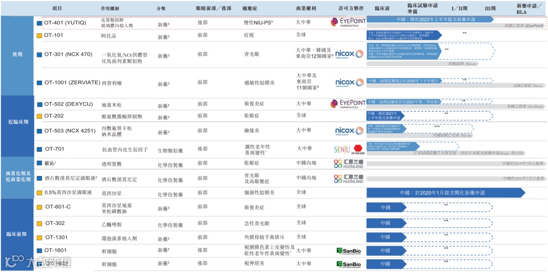Select the 近臨床期 stage label
The height and width of the screenshot is (272, 548).
(x=17, y=122)
